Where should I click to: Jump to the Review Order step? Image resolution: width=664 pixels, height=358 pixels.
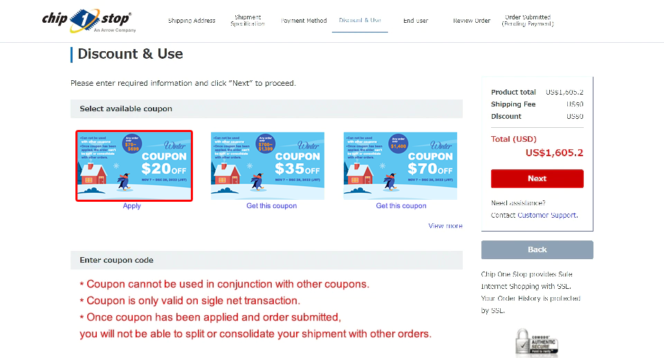tap(472, 21)
